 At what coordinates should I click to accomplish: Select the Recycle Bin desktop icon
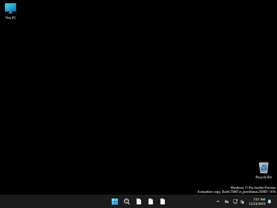263,170
